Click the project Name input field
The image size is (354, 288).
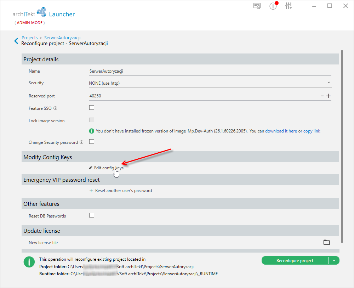[x=210, y=71]
